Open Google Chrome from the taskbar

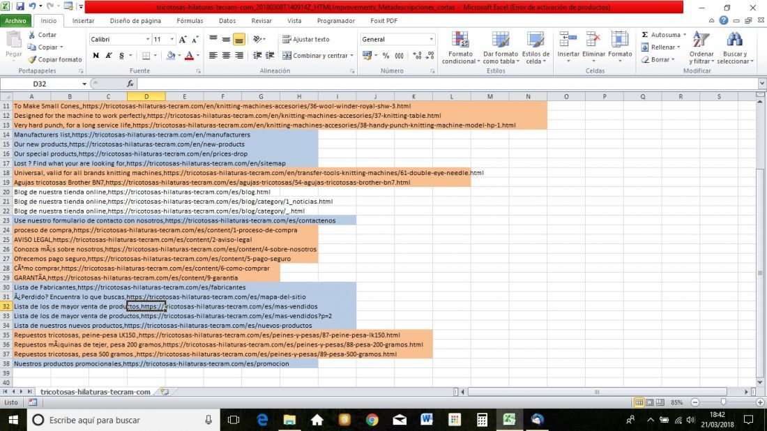(x=372, y=420)
